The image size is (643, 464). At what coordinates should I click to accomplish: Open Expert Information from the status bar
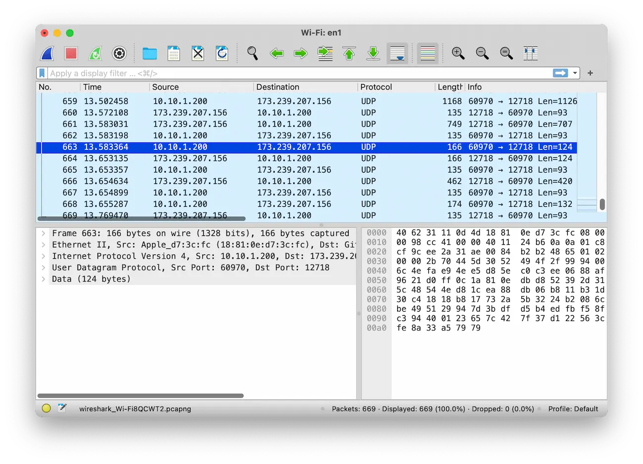46,409
